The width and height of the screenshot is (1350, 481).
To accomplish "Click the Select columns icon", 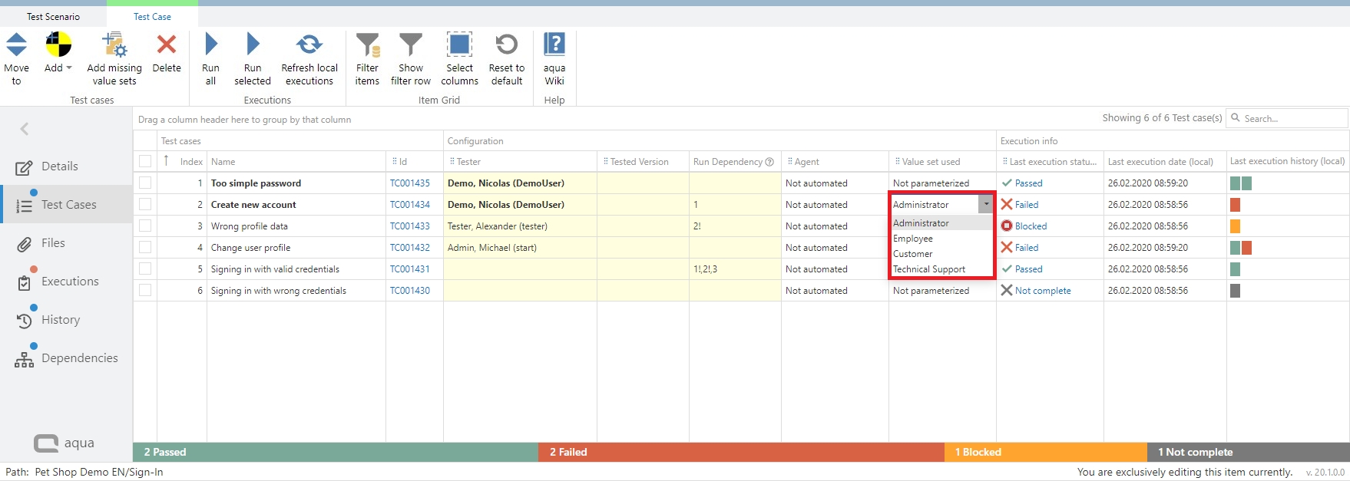I will [x=459, y=44].
